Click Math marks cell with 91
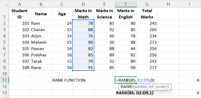Screen dimensions: 201x98 pos(83,67)
